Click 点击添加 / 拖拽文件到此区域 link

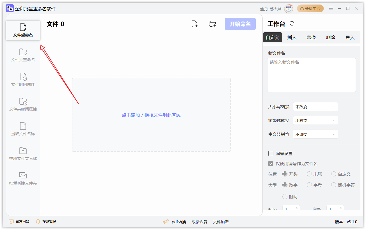click(151, 115)
